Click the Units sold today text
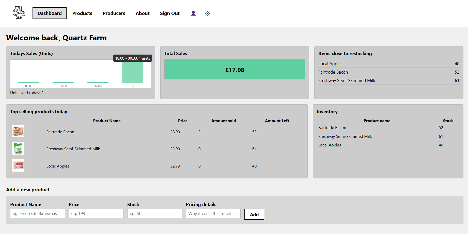Screen dimensions: 468x234 click(x=27, y=93)
